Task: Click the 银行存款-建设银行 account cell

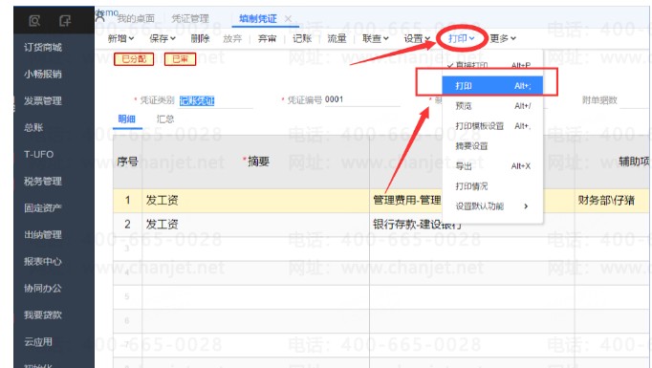Action: (417, 225)
